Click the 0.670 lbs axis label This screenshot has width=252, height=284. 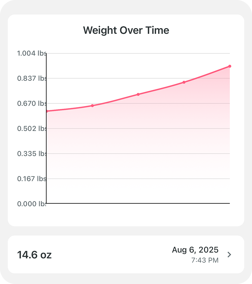(x=31, y=103)
